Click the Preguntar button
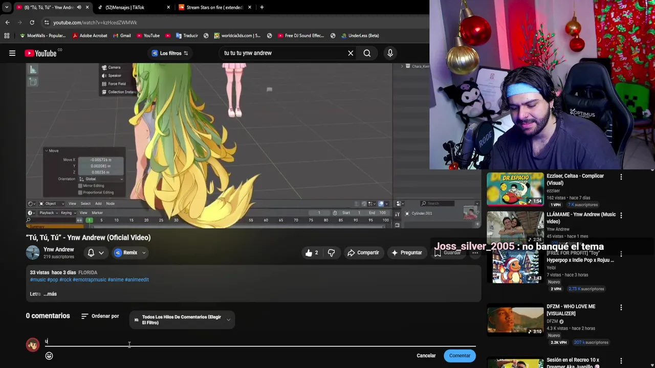Image resolution: width=655 pixels, height=368 pixels. coord(407,252)
